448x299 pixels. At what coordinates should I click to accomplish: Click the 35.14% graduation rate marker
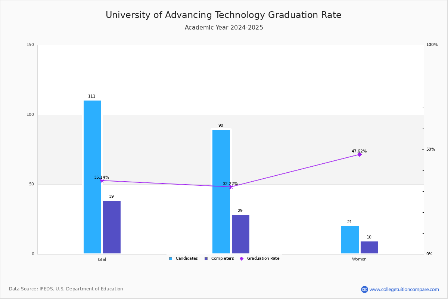pos(102,181)
